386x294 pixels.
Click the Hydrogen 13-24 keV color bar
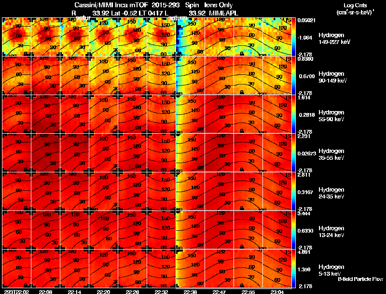293,230
